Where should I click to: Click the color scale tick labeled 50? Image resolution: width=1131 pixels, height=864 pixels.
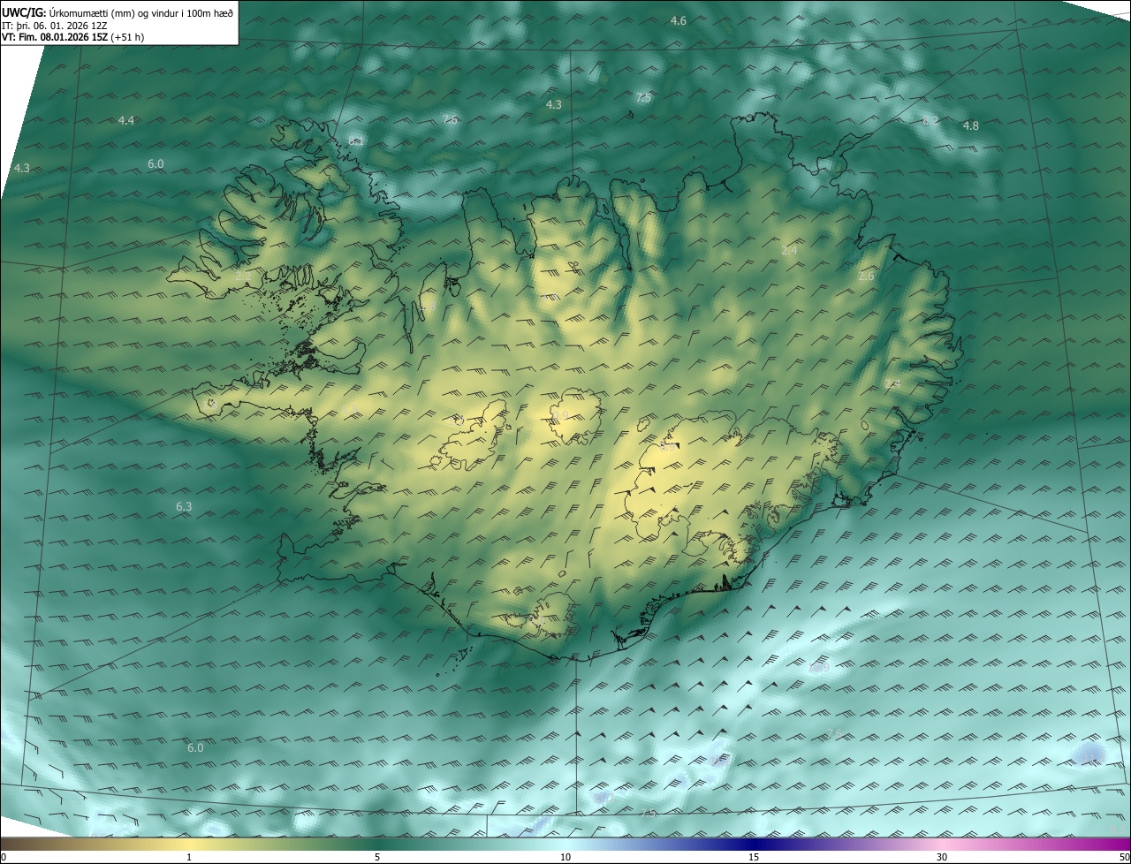point(1124,857)
